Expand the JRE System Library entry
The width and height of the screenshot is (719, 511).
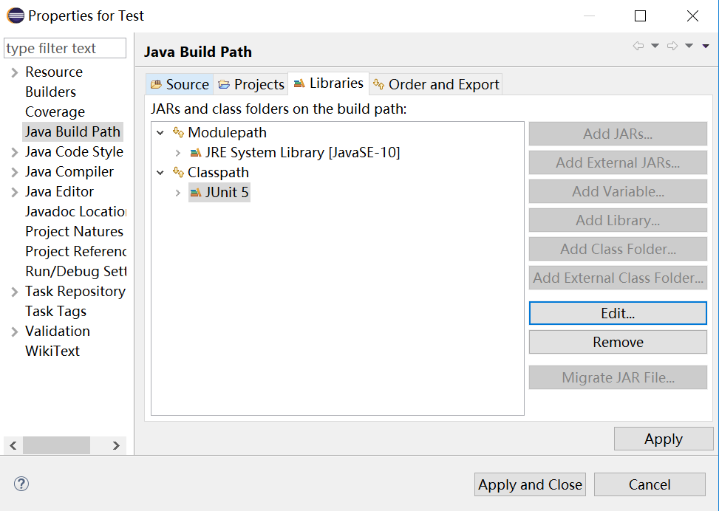178,153
